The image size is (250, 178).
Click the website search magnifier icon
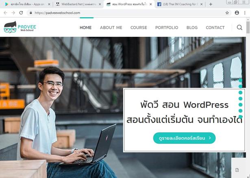[239, 28]
